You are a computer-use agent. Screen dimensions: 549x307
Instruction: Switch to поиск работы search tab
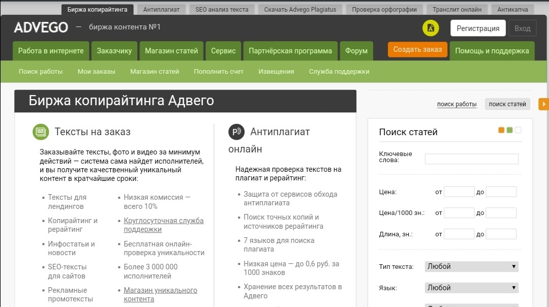pos(456,104)
